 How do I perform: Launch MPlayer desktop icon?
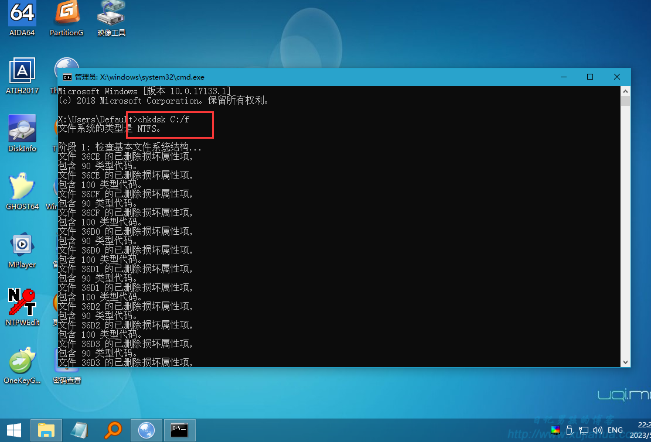tap(22, 250)
